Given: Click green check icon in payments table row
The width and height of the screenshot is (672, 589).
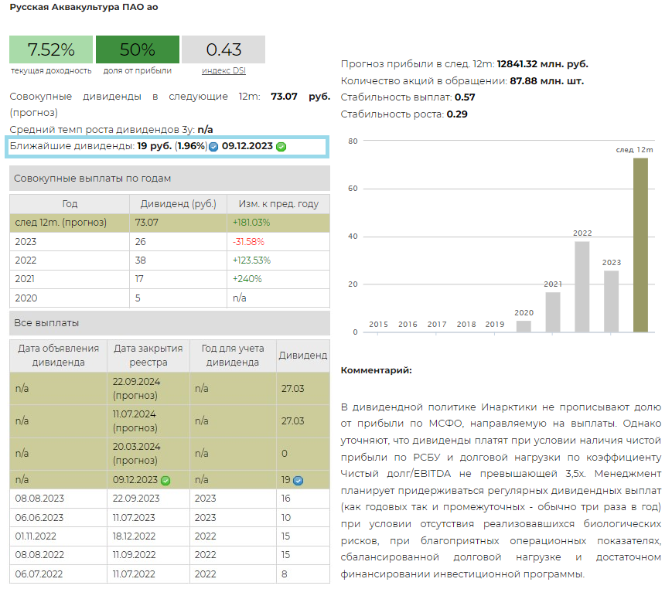Looking at the screenshot, I should (x=165, y=480).
